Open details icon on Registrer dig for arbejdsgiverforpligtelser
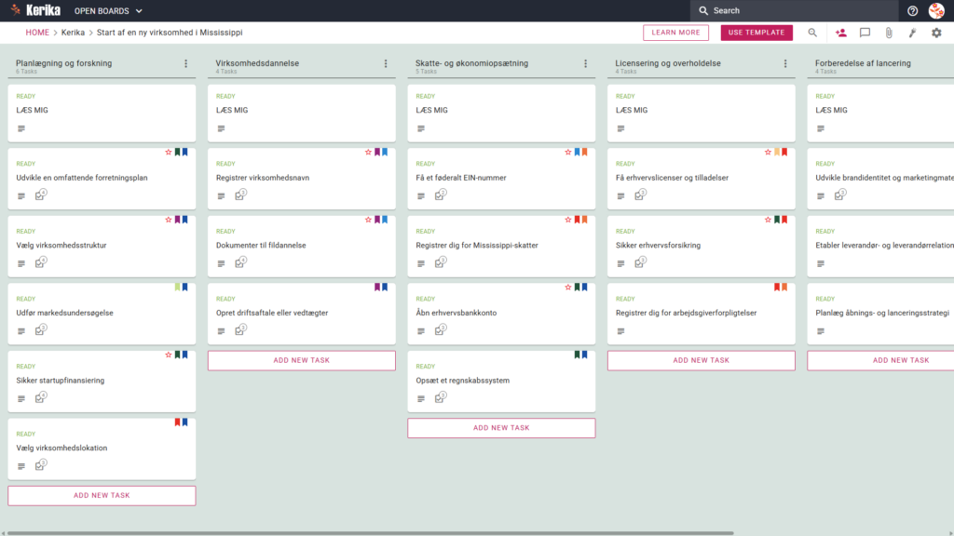 (620, 331)
